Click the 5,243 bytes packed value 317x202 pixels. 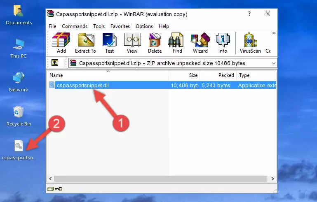(x=216, y=86)
